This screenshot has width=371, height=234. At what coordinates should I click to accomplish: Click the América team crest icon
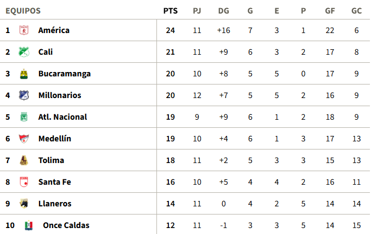coord(24,30)
